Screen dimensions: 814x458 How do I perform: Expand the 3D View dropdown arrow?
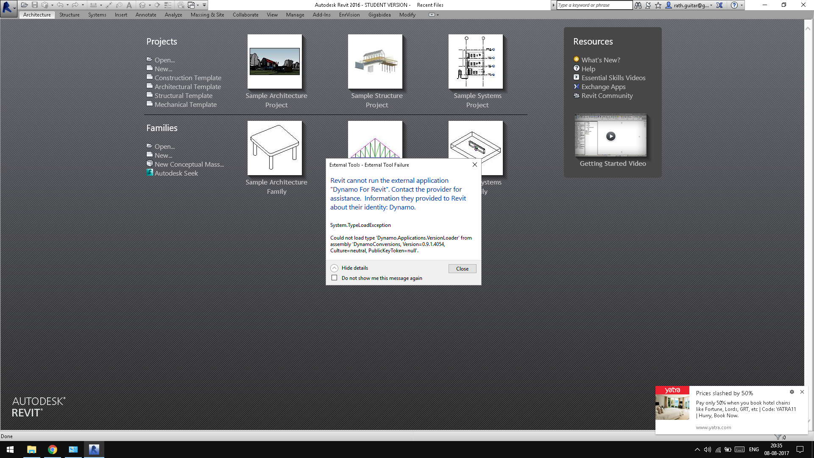pos(150,5)
